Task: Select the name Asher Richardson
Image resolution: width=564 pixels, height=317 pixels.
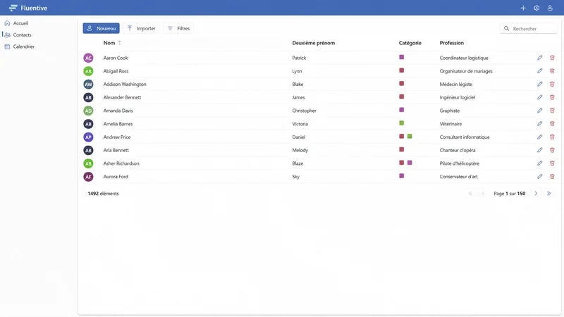Action: coord(121,163)
